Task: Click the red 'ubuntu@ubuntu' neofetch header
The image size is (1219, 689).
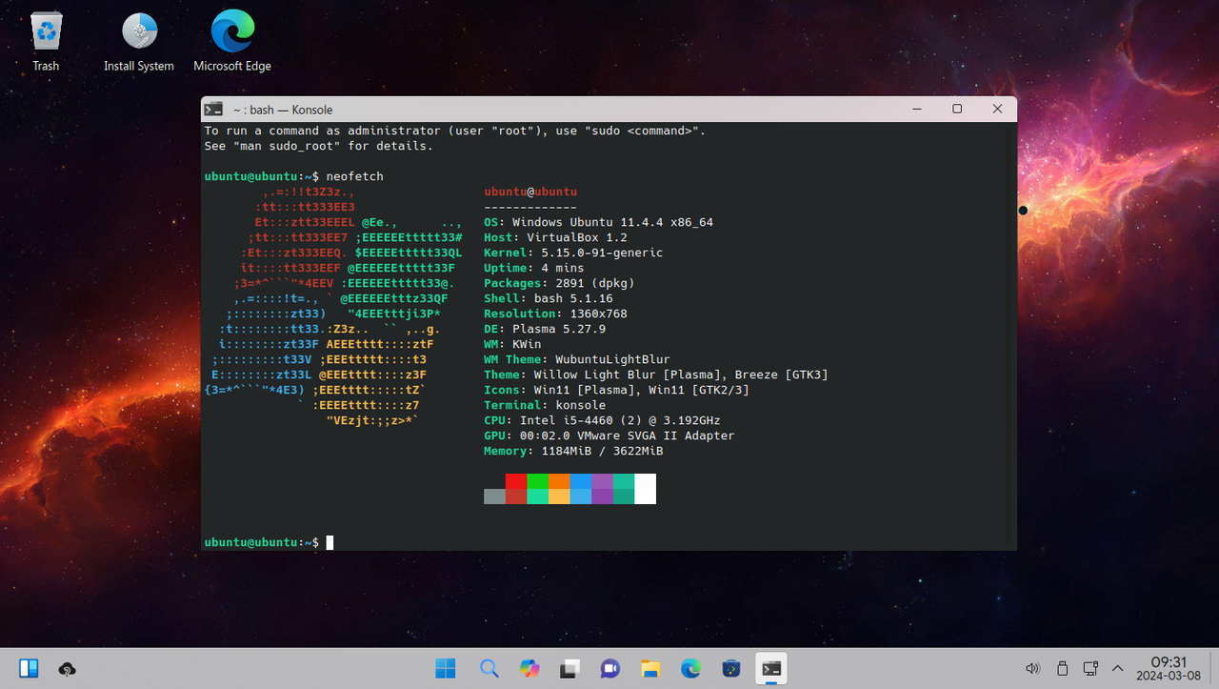Action: [530, 192]
